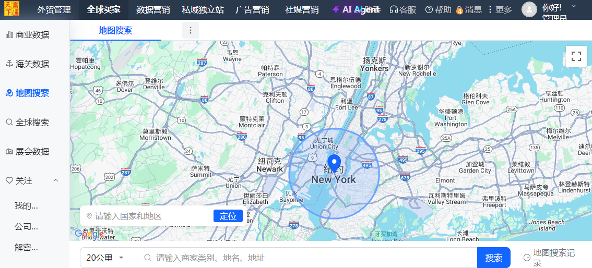Toggle fullscreen map view
Screen dimensions: 592x268
(576, 56)
